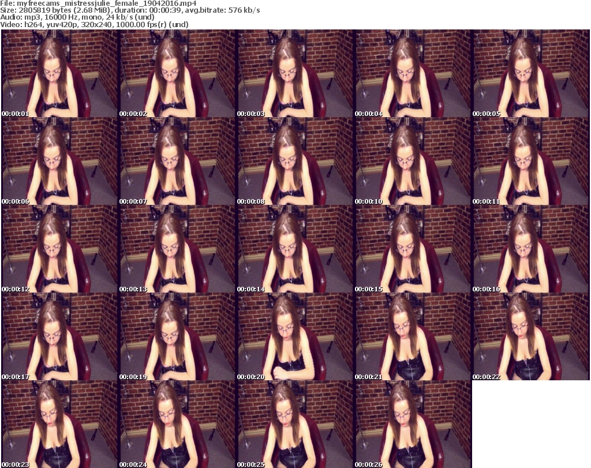Open the thumbnail stamped 00:00:24

tap(178, 424)
